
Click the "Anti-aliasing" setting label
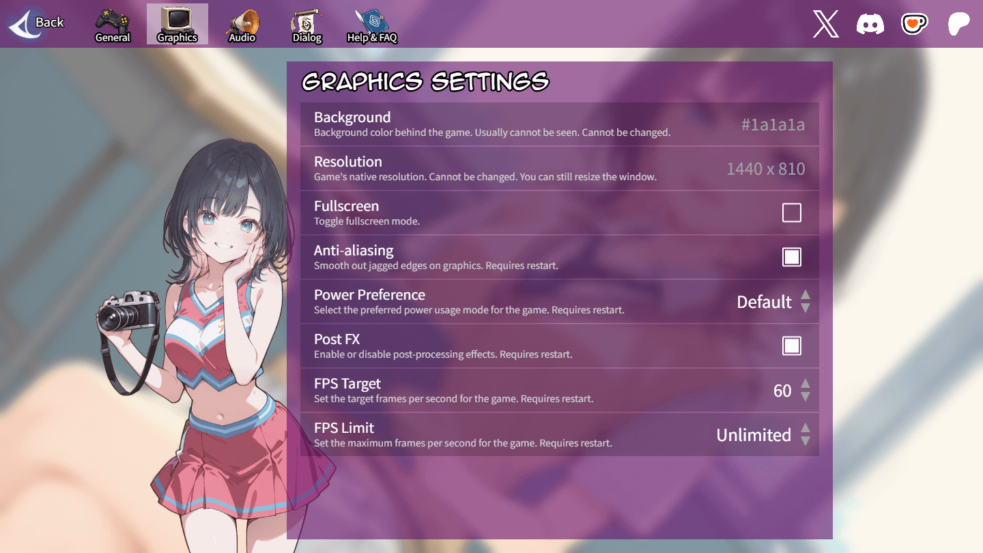point(354,251)
